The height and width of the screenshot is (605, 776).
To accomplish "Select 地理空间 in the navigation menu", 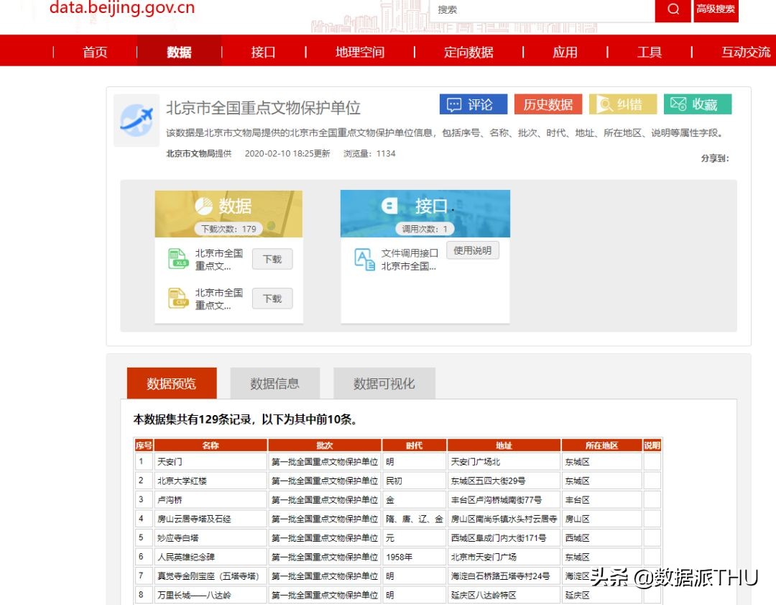I will coord(359,51).
